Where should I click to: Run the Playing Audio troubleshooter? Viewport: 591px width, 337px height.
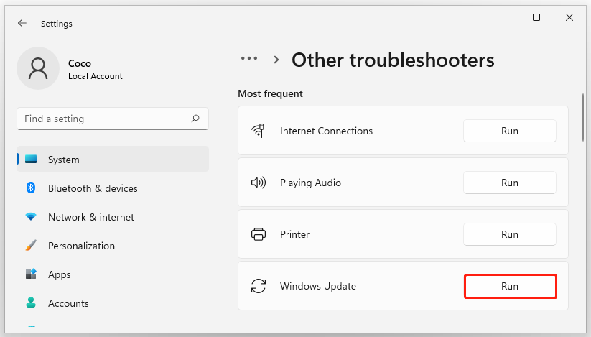[x=510, y=183]
